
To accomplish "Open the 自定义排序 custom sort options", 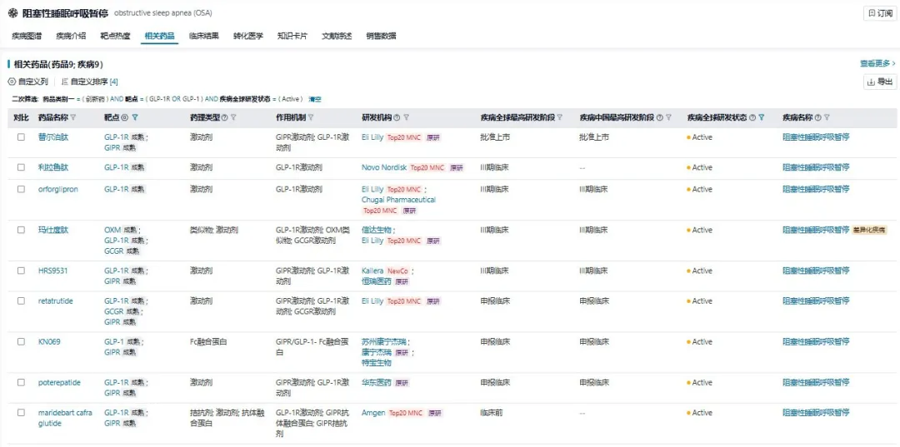I will (89, 82).
